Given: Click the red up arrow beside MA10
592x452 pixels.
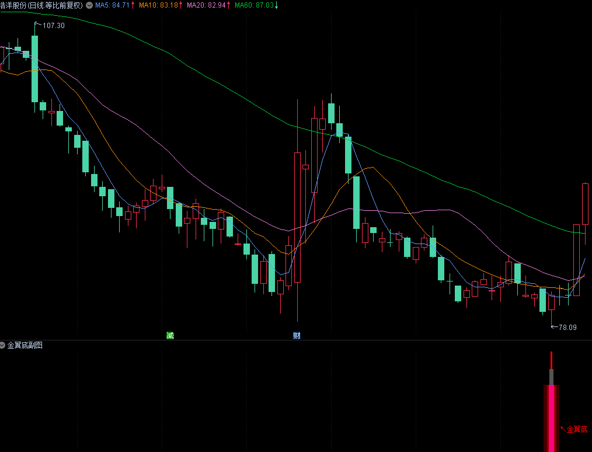Looking at the screenshot, I should pos(180,5).
